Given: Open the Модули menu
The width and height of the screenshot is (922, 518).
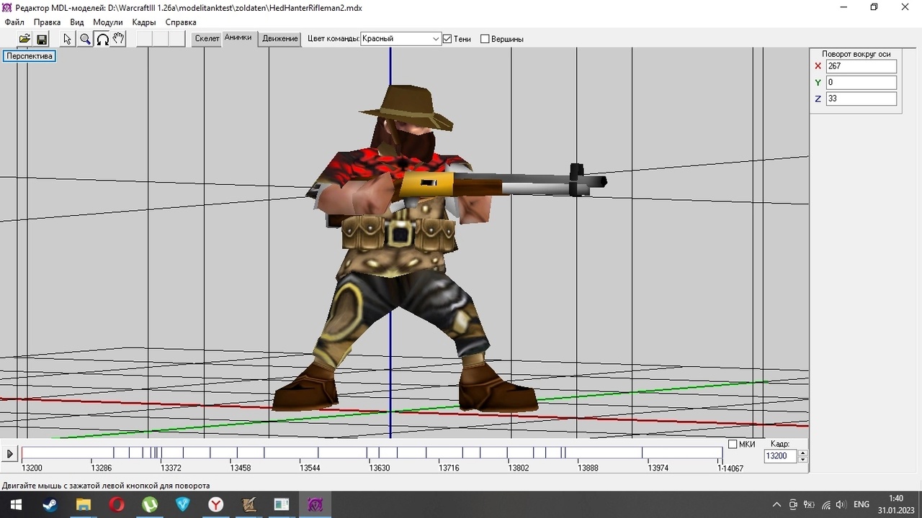Looking at the screenshot, I should 108,22.
